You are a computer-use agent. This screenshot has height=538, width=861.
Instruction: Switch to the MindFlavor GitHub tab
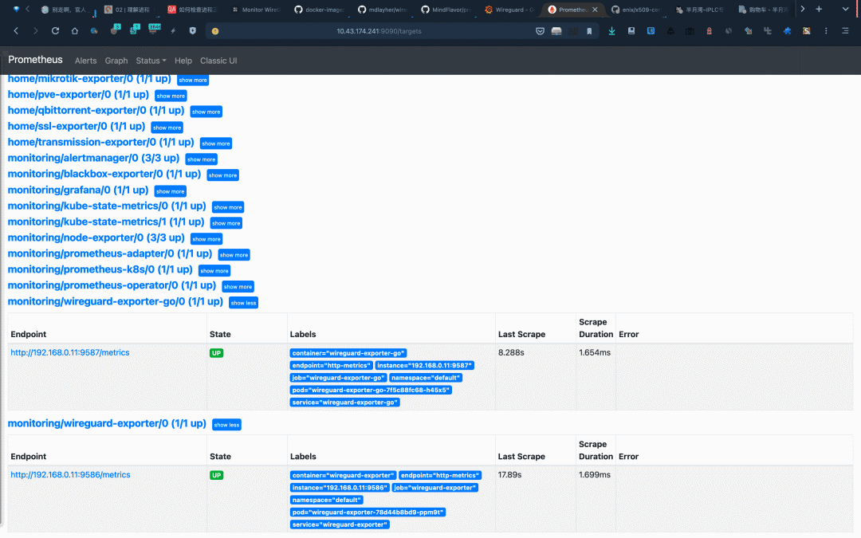[x=446, y=10]
